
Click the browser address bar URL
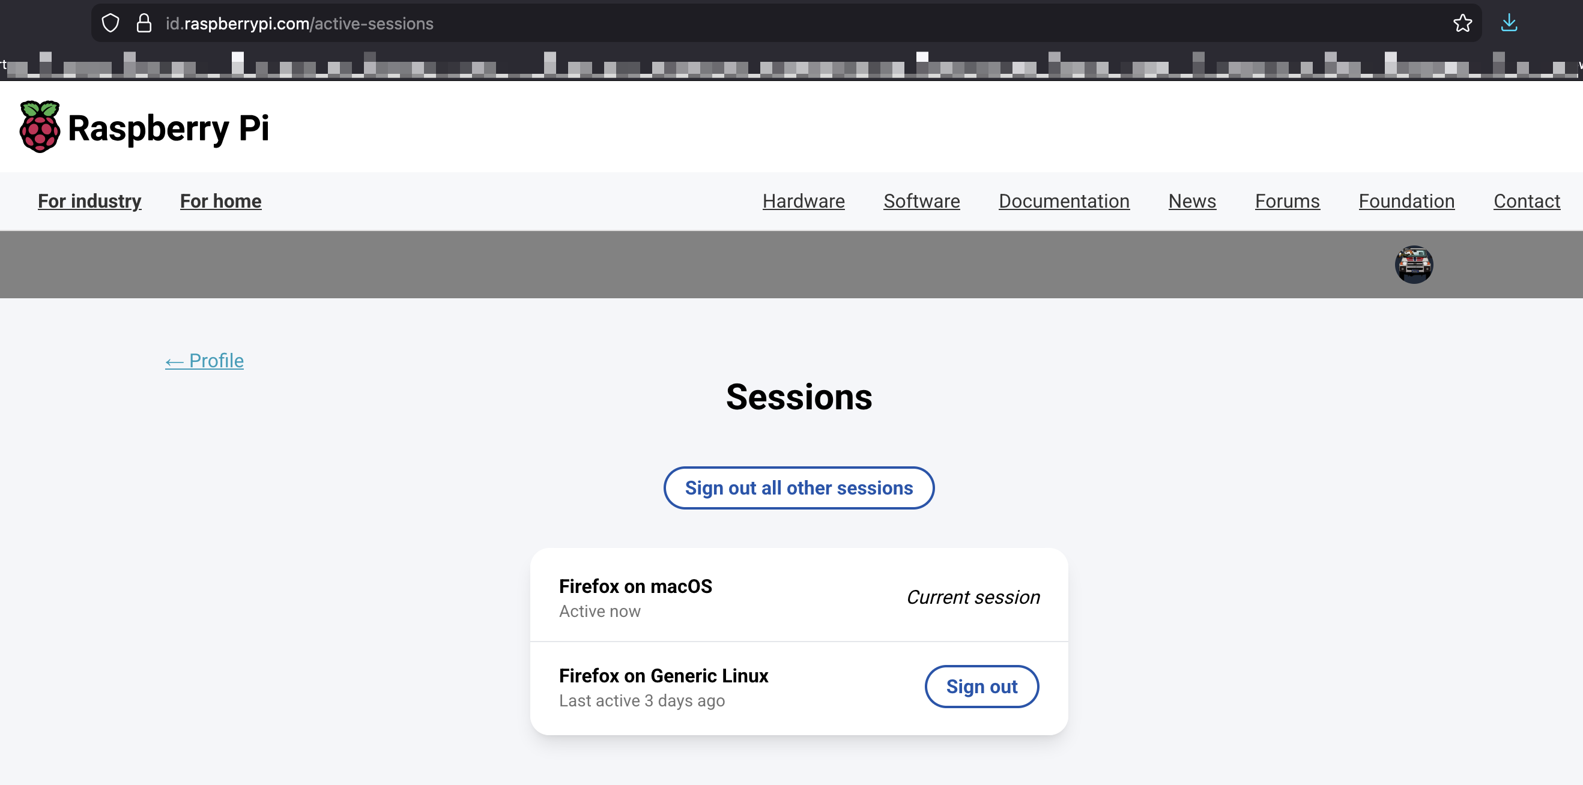299,23
